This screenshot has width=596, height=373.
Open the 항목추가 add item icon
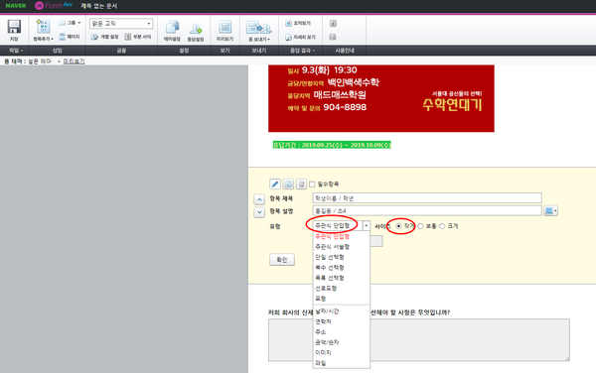[43, 27]
